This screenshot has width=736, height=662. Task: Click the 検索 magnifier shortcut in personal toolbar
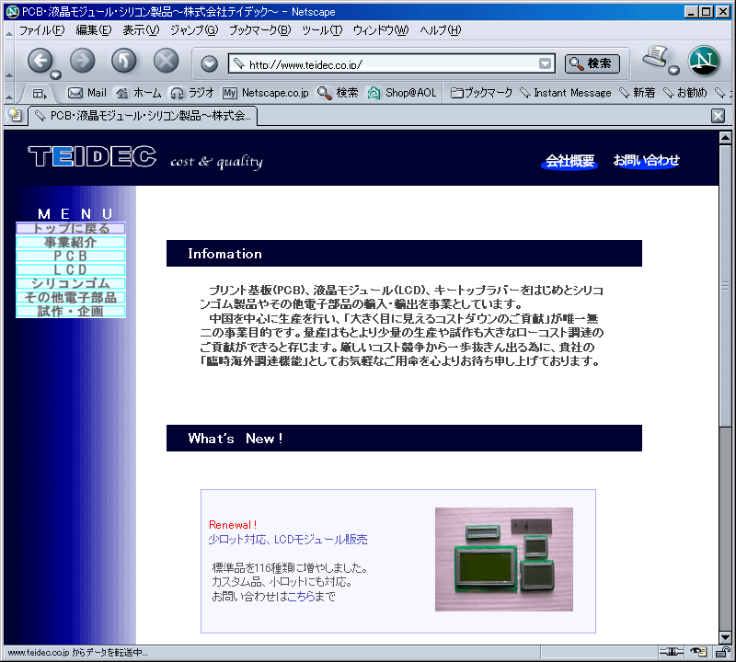(x=338, y=93)
